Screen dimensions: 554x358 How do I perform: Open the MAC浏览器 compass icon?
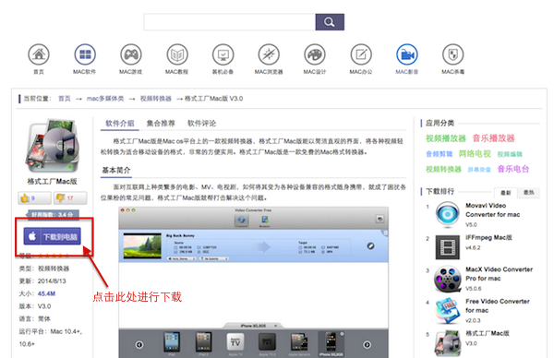269,54
